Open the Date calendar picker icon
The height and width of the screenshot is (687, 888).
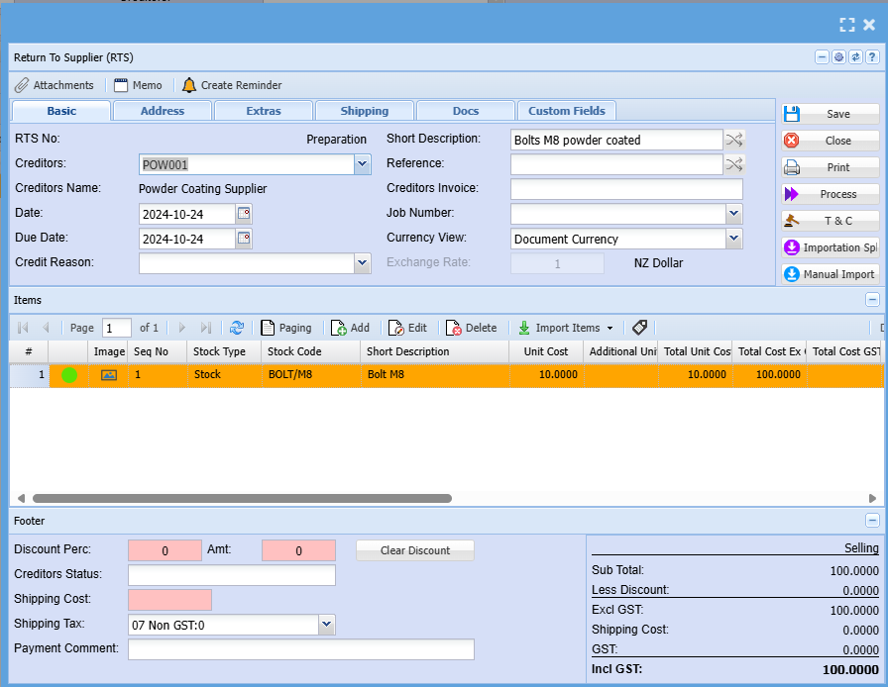tap(244, 214)
